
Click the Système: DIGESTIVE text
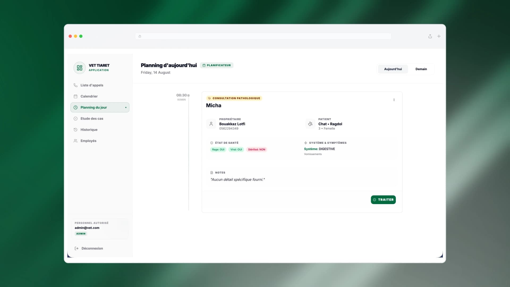coord(320,149)
